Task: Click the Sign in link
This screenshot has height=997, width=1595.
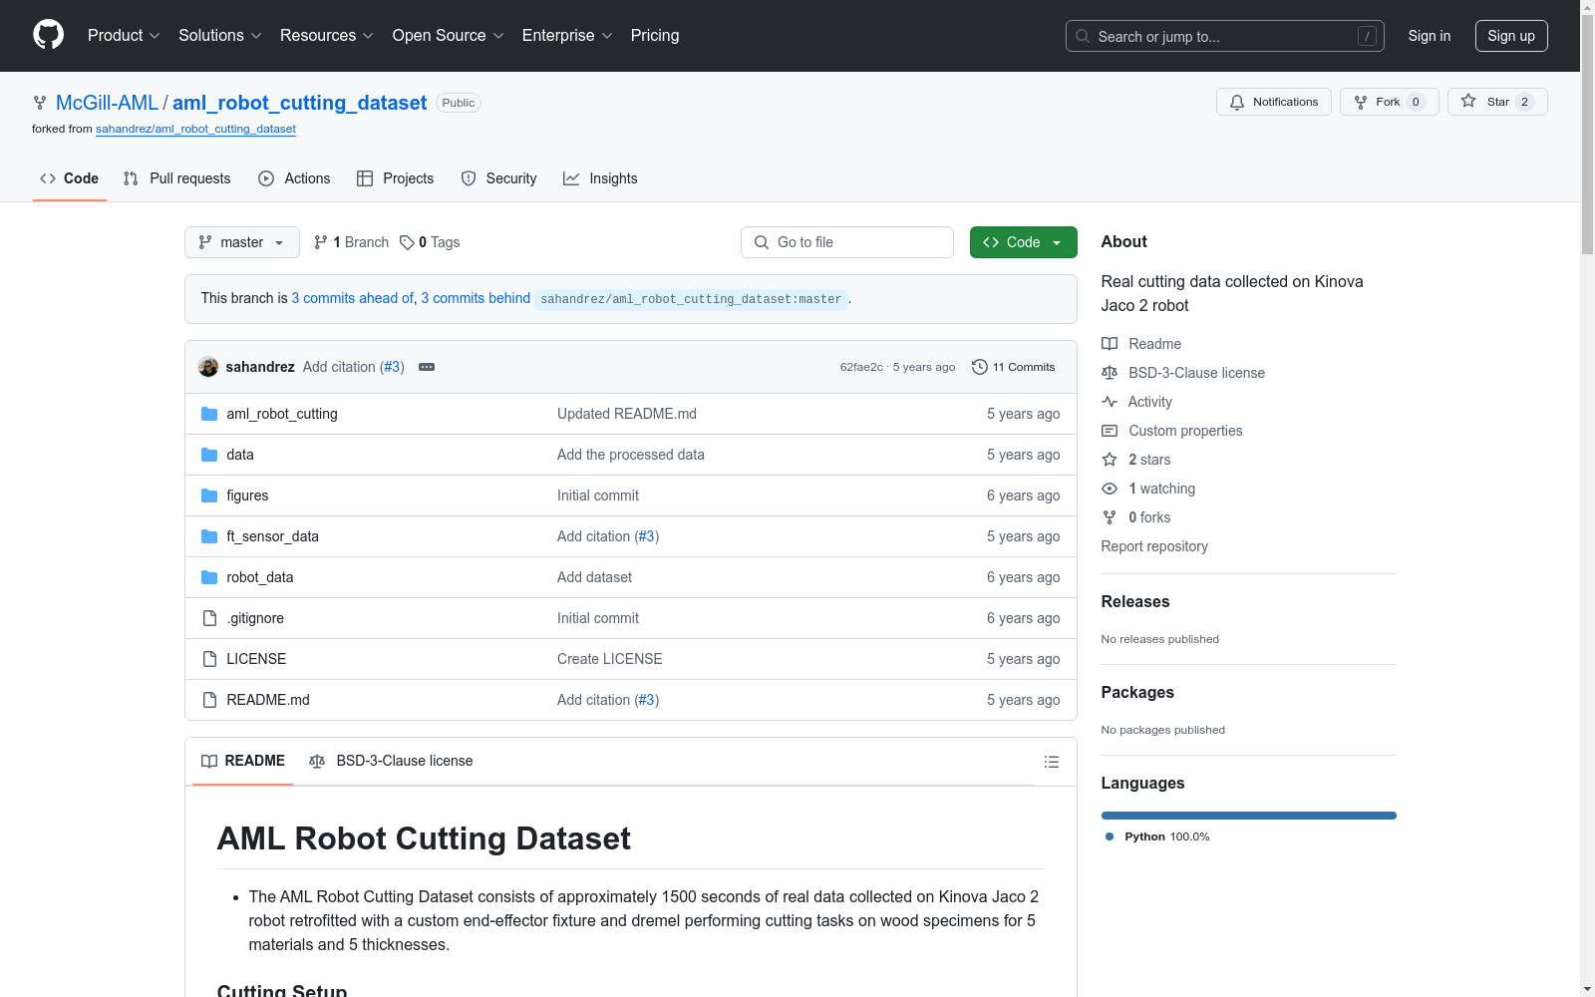Action: pyautogui.click(x=1430, y=36)
